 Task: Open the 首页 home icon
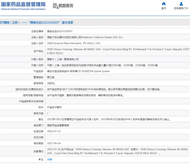point(164,4)
